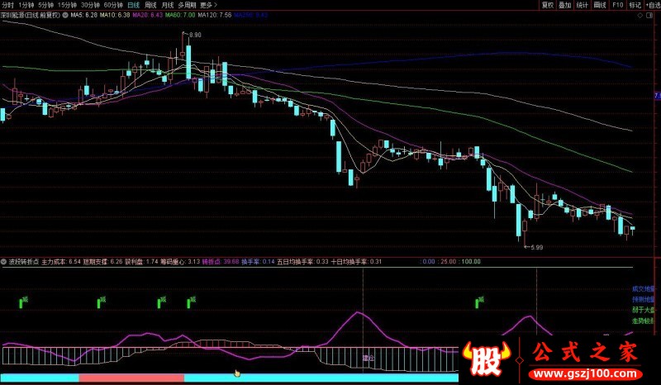This screenshot has width=661, height=385.
Task: Select the 60分钟 period tab
Action: (113, 5)
